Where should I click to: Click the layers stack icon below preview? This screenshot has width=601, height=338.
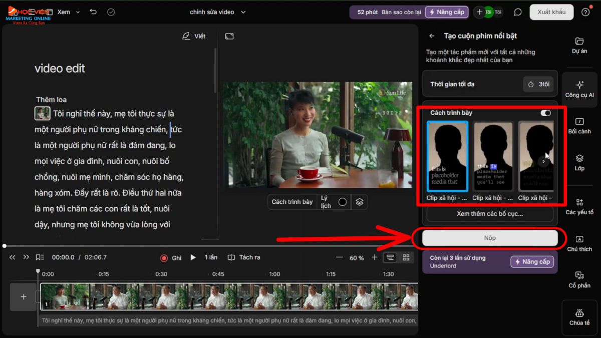tap(360, 202)
